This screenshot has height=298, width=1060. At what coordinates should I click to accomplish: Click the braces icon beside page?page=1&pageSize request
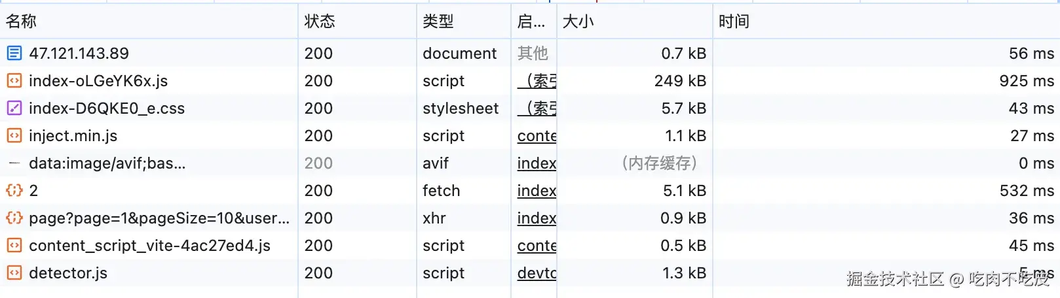pyautogui.click(x=14, y=218)
